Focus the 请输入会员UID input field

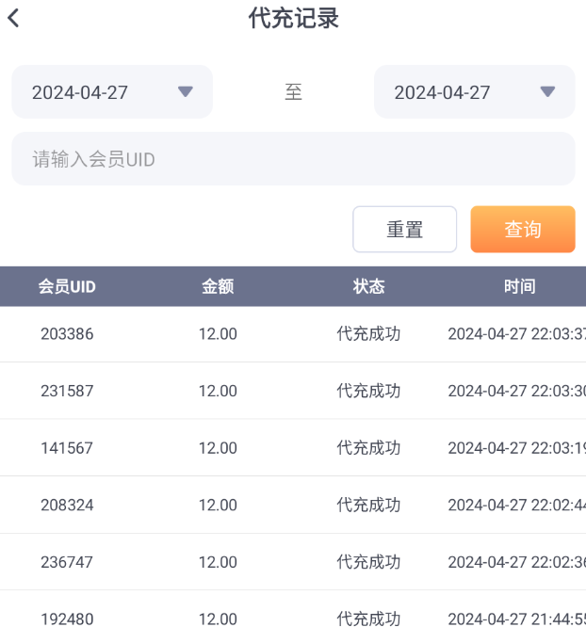tap(293, 159)
